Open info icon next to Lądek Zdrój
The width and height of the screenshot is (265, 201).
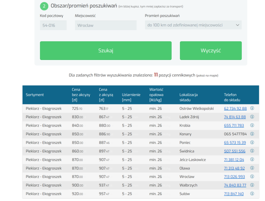(x=252, y=117)
